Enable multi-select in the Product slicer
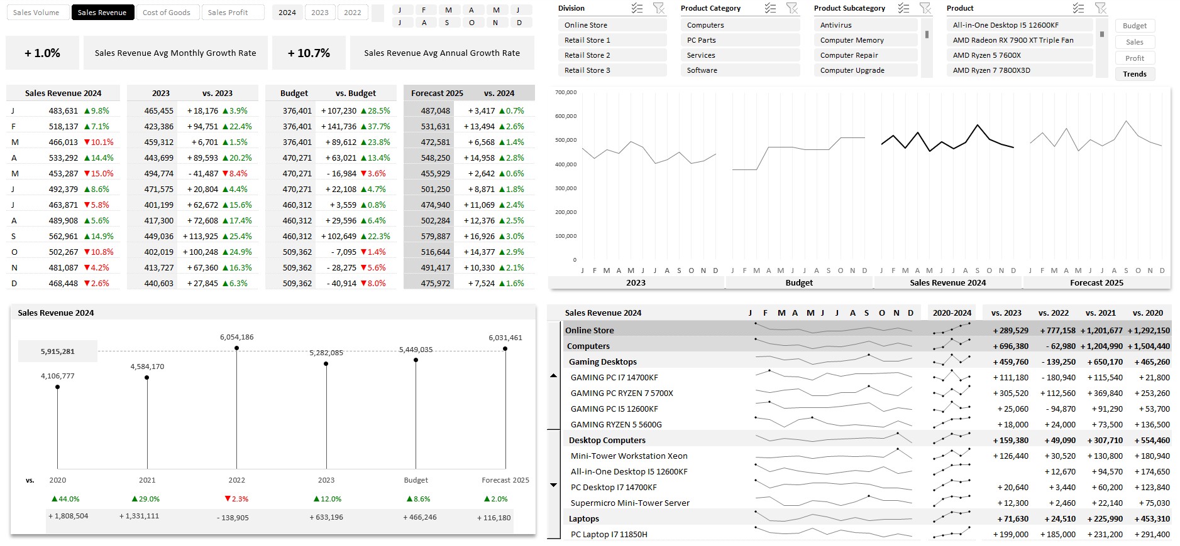 click(x=1078, y=8)
